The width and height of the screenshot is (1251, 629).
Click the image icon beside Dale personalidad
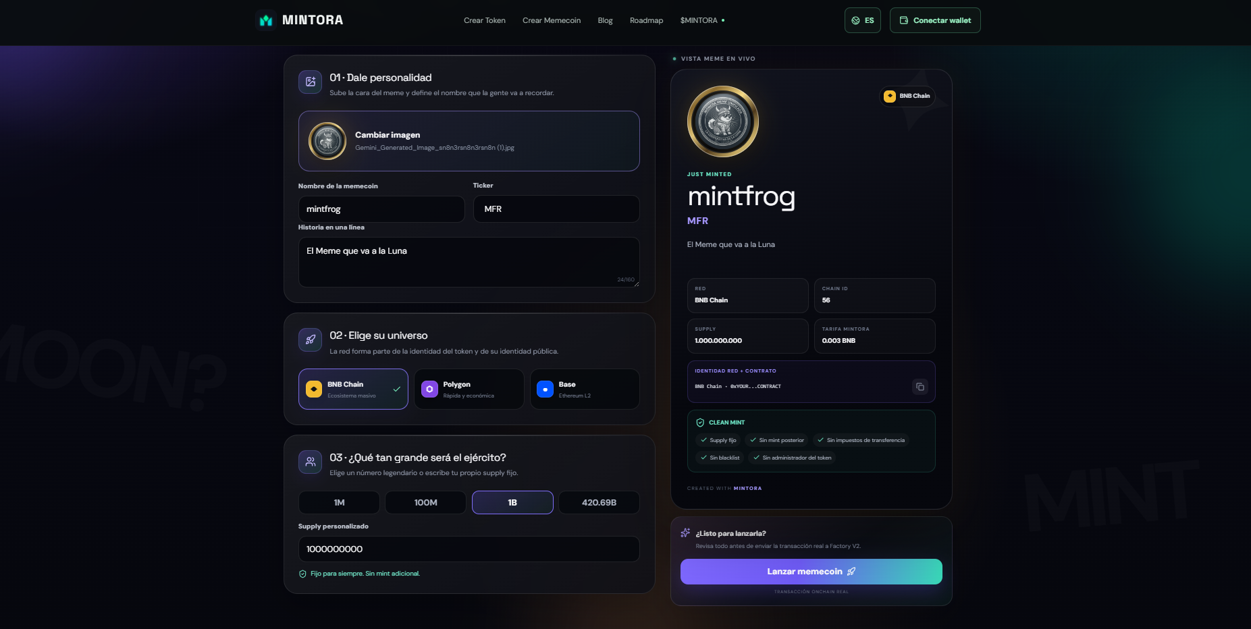click(x=311, y=82)
